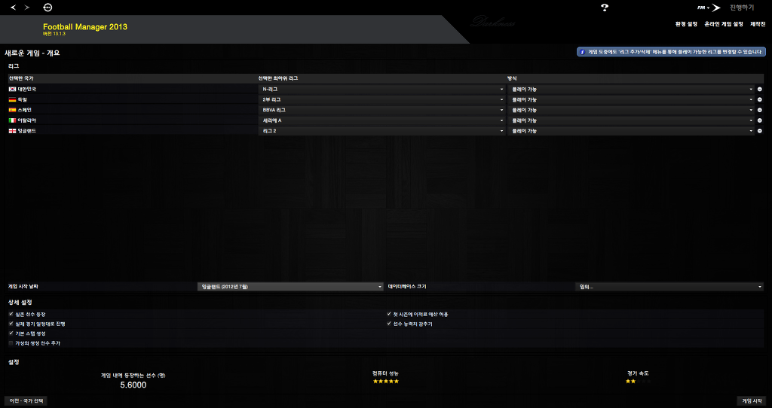Image resolution: width=772 pixels, height=408 pixels.
Task: Open the 플레이 가능 mode dropdown for 대한민국
Action: tap(631, 90)
